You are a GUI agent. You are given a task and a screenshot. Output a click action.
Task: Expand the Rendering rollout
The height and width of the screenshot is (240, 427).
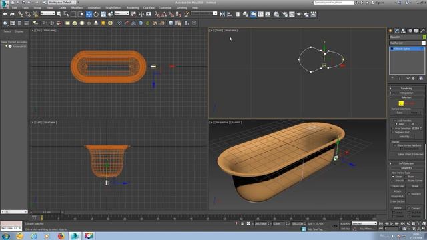pyautogui.click(x=406, y=89)
